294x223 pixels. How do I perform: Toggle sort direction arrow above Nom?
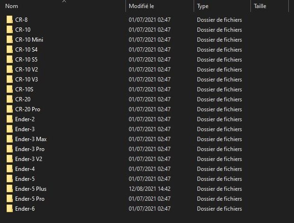[64, 1]
